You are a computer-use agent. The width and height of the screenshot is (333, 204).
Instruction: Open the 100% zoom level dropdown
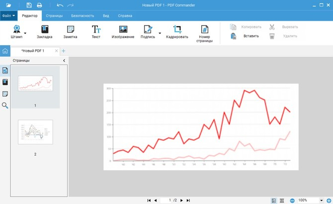(x=321, y=201)
